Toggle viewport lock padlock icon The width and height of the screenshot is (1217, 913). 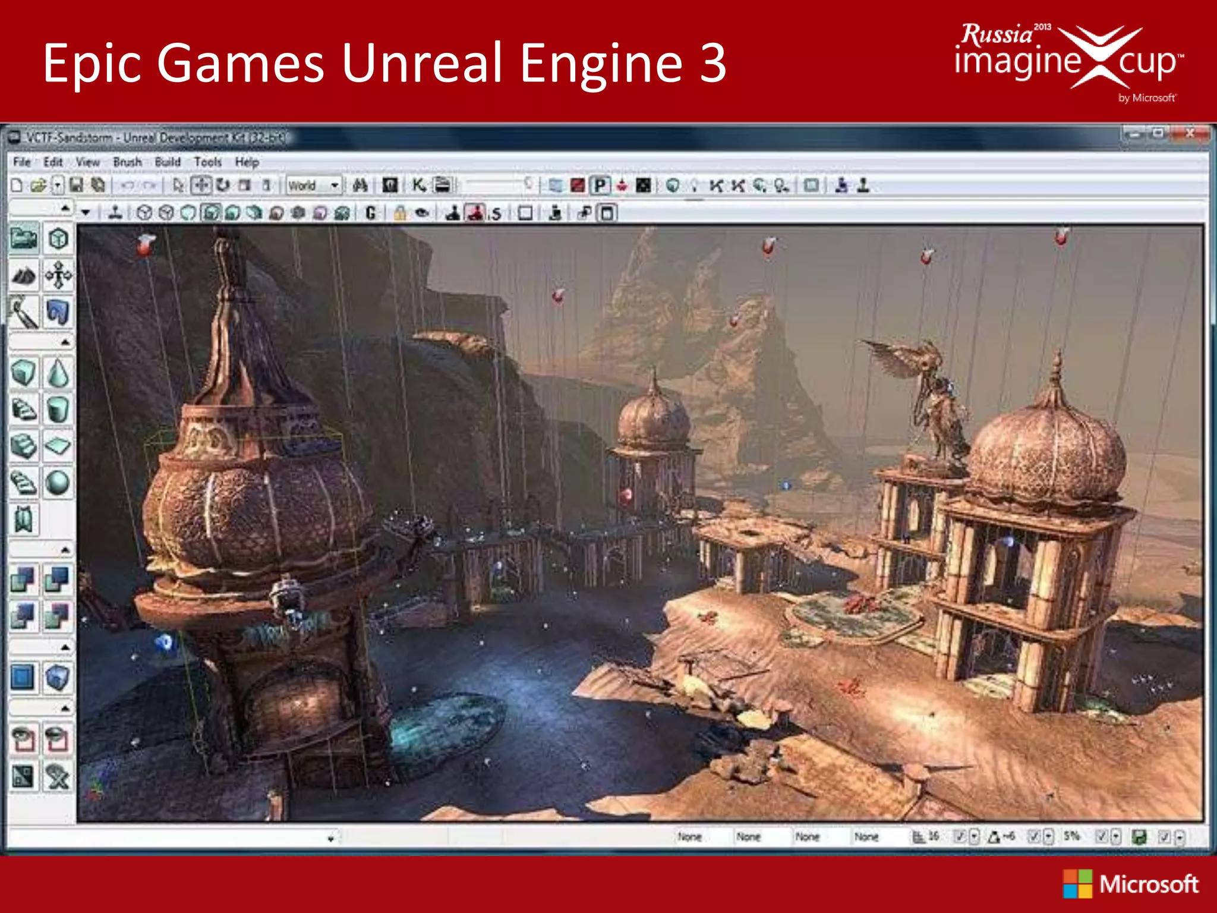point(400,212)
